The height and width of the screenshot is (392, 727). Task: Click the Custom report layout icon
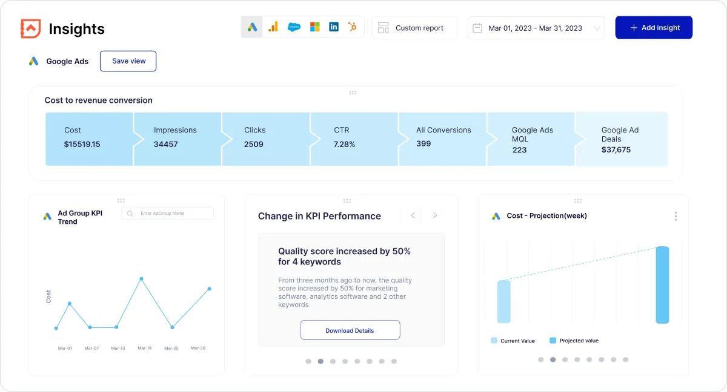coord(383,28)
